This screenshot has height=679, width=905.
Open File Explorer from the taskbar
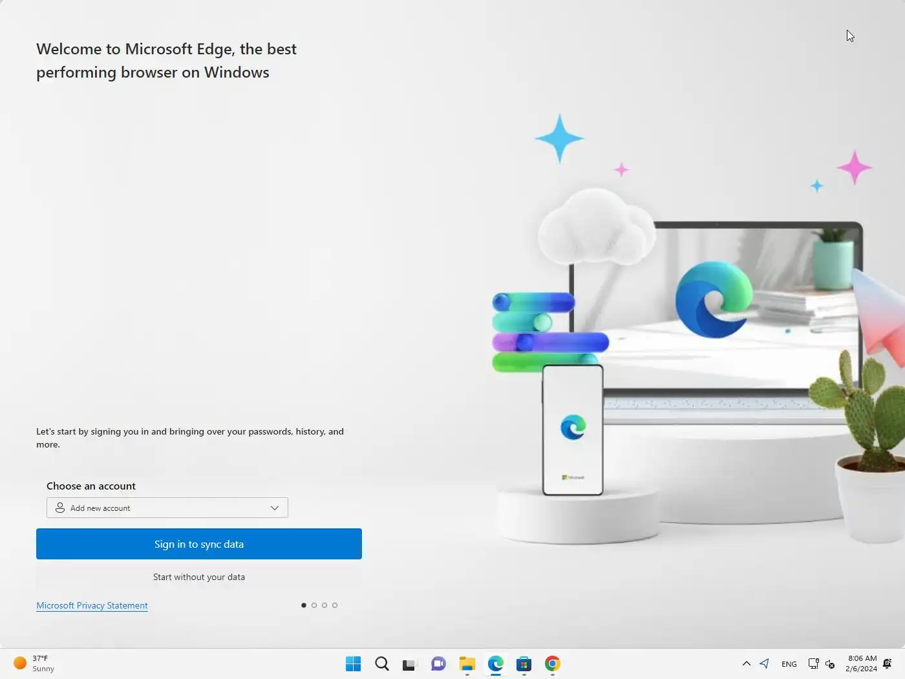[467, 663]
